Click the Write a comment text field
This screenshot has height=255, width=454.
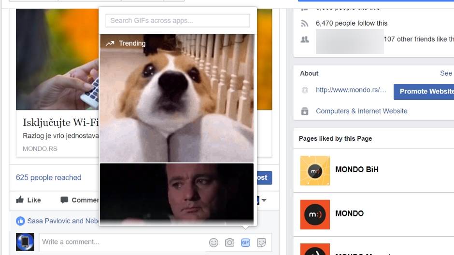[x=121, y=242]
